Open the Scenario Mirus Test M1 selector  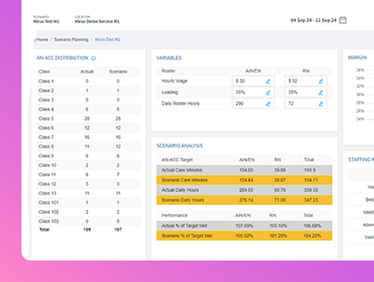coord(46,20)
